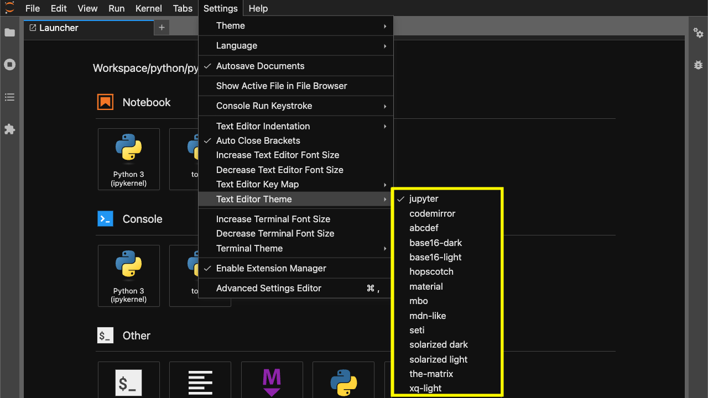Image resolution: width=708 pixels, height=398 pixels.
Task: Pick hopscotch editor theme
Action: click(x=447, y=271)
